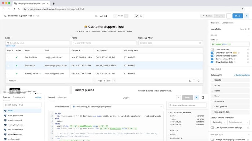Click the filter icon under the users table
Screen dimensions: 252x141
194,81
